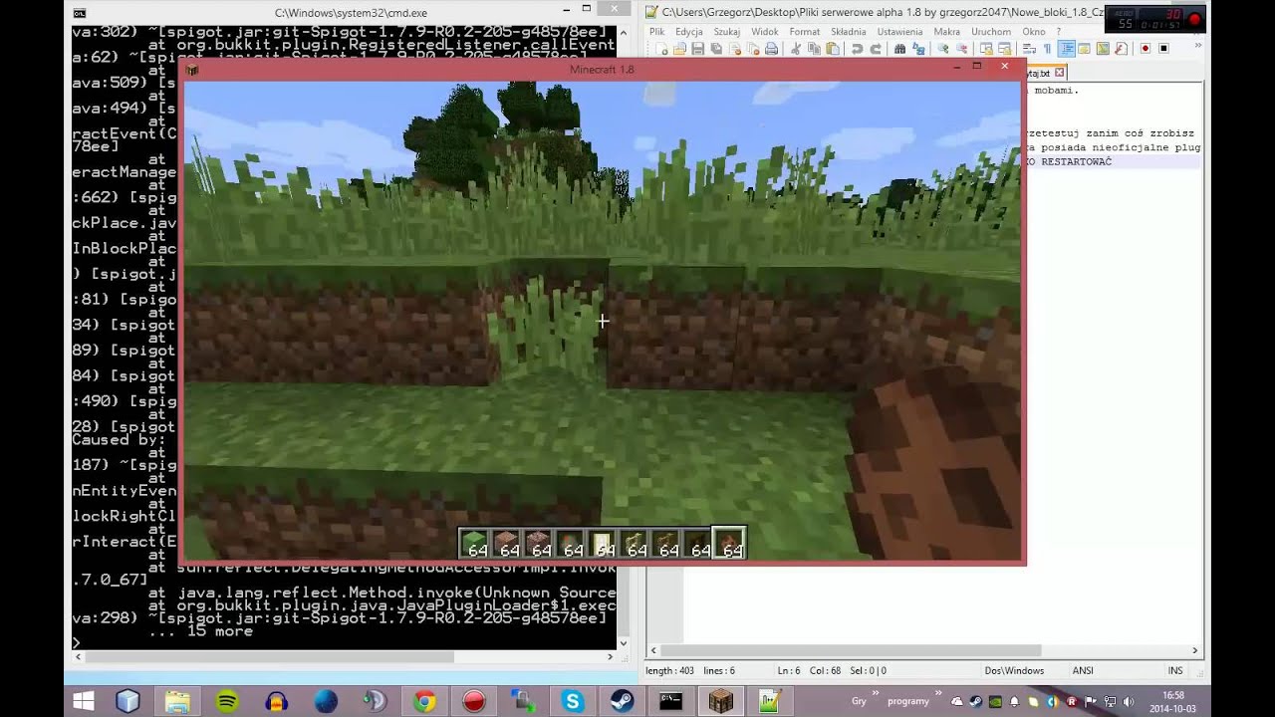Viewport: 1275px width, 717px height.
Task: Expand the programy taskbar toolbar chevron
Action: tap(938, 692)
